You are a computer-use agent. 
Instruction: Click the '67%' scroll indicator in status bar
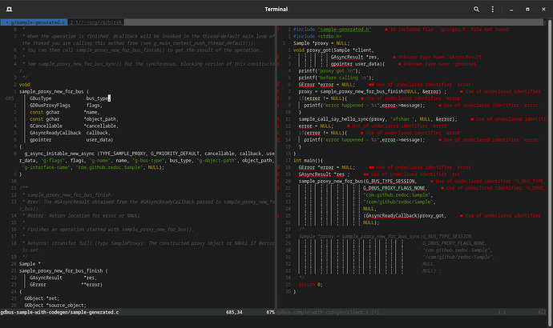(x=270, y=312)
